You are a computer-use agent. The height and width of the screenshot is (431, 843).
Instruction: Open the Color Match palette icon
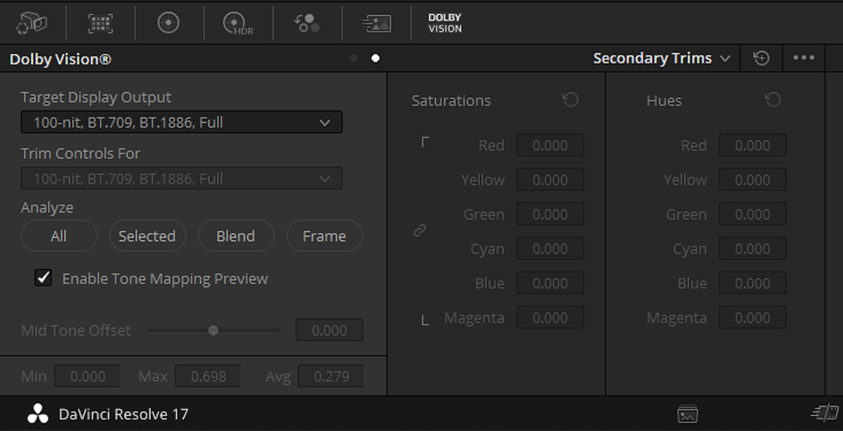(x=100, y=23)
